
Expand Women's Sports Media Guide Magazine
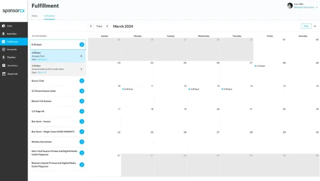point(58,165)
